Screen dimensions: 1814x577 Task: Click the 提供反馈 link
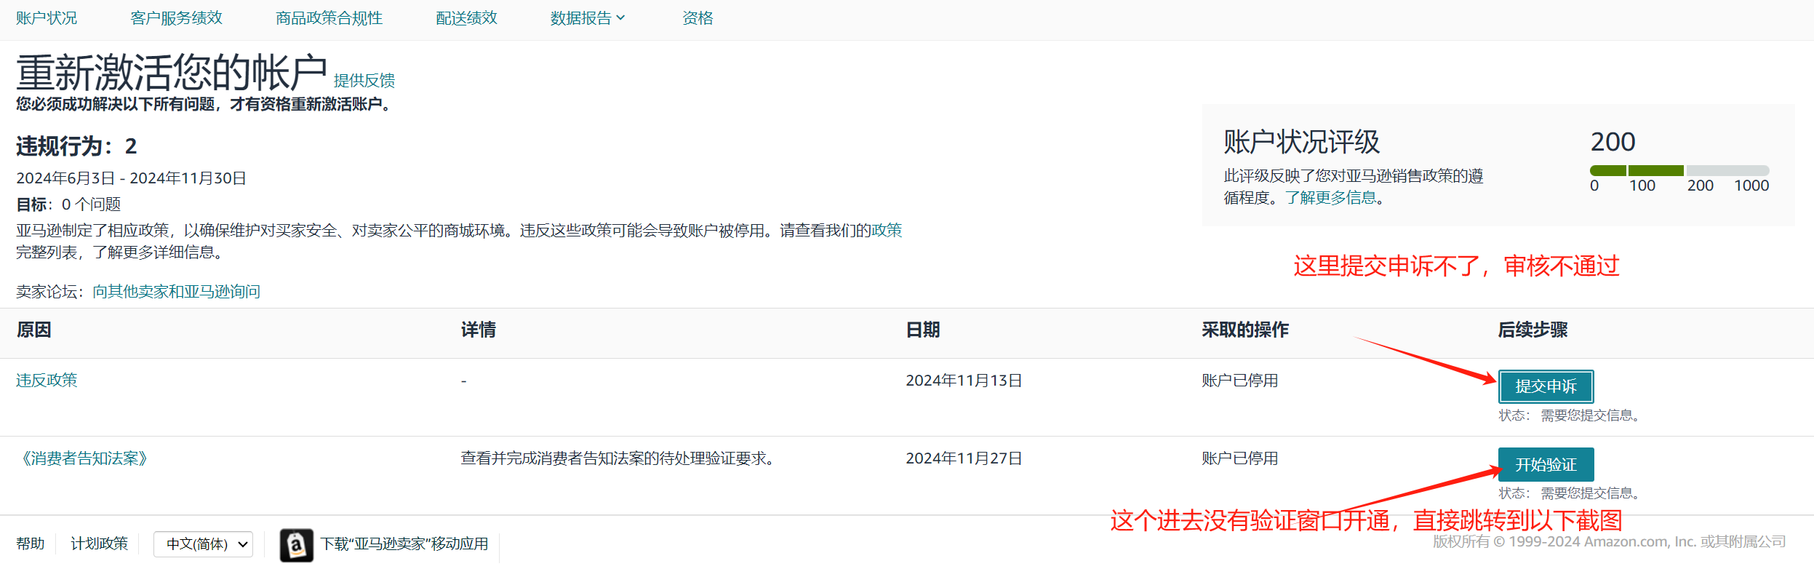coord(364,80)
